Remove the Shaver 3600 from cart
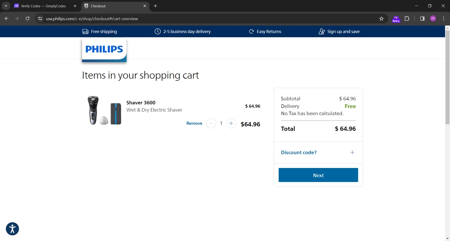 pyautogui.click(x=194, y=123)
